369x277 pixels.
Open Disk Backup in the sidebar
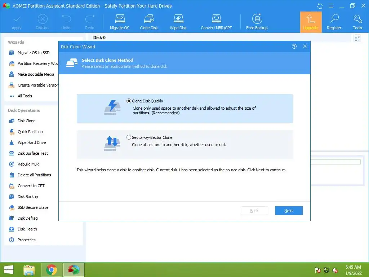click(28, 197)
